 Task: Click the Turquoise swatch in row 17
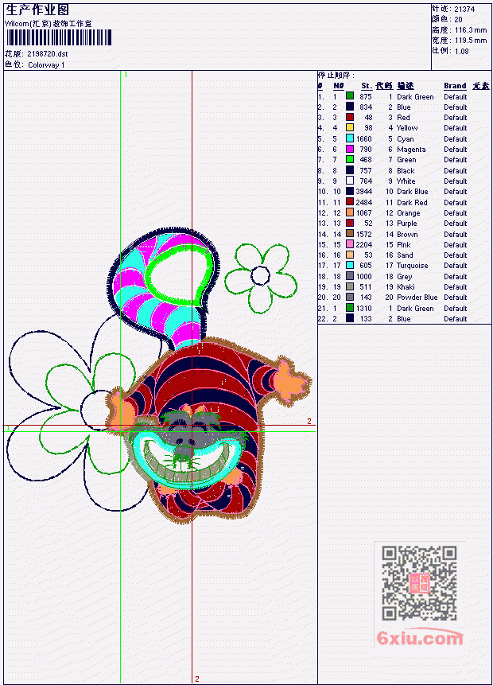(350, 266)
